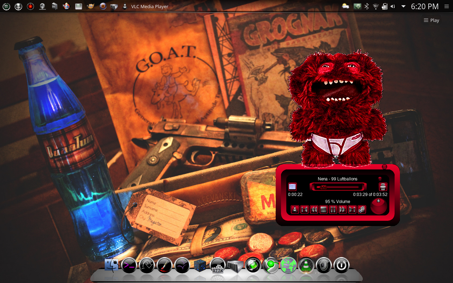The height and width of the screenshot is (283, 453).
Task: Open the curved arrow update icon in the dock
Action: point(147,265)
